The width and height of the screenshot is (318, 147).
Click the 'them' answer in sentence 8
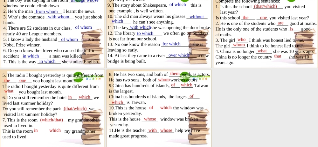[175, 74]
